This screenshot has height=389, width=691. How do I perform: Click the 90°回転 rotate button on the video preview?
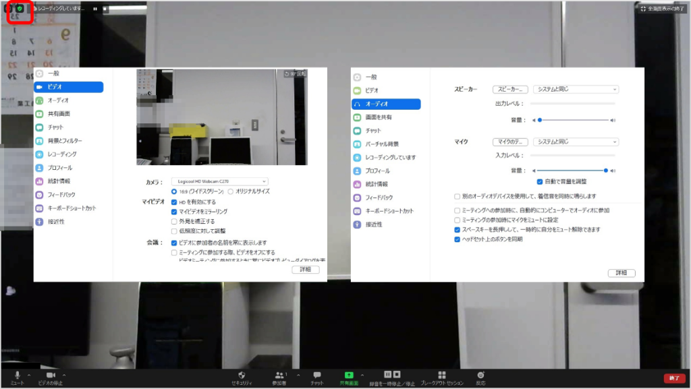(x=296, y=74)
